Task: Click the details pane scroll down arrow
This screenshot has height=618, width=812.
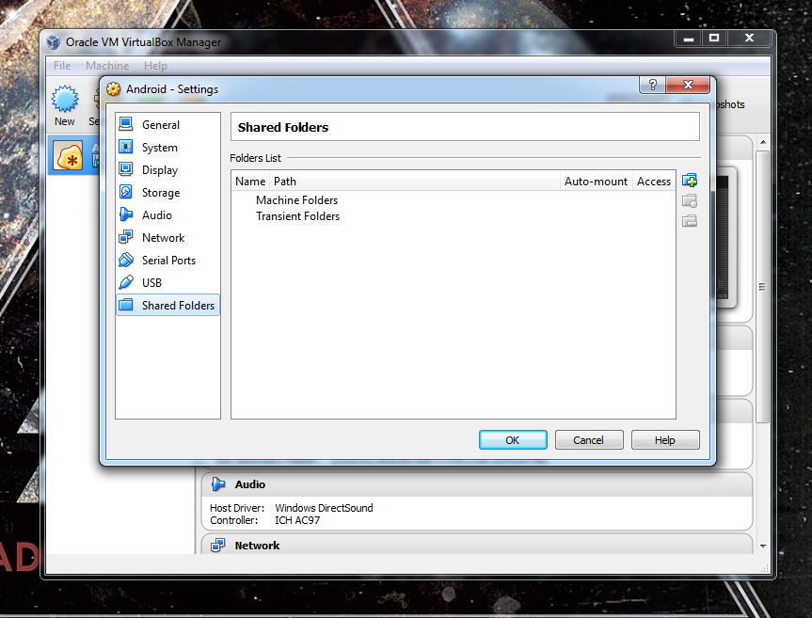Action: pyautogui.click(x=763, y=547)
